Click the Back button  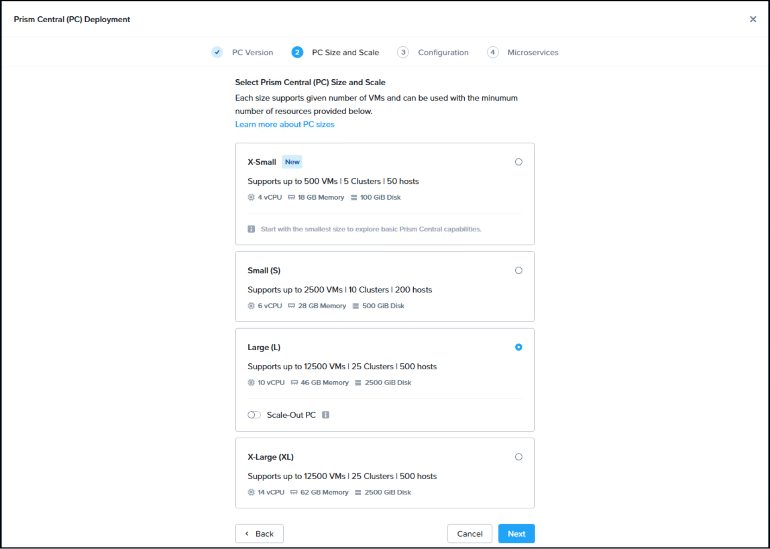(x=259, y=534)
